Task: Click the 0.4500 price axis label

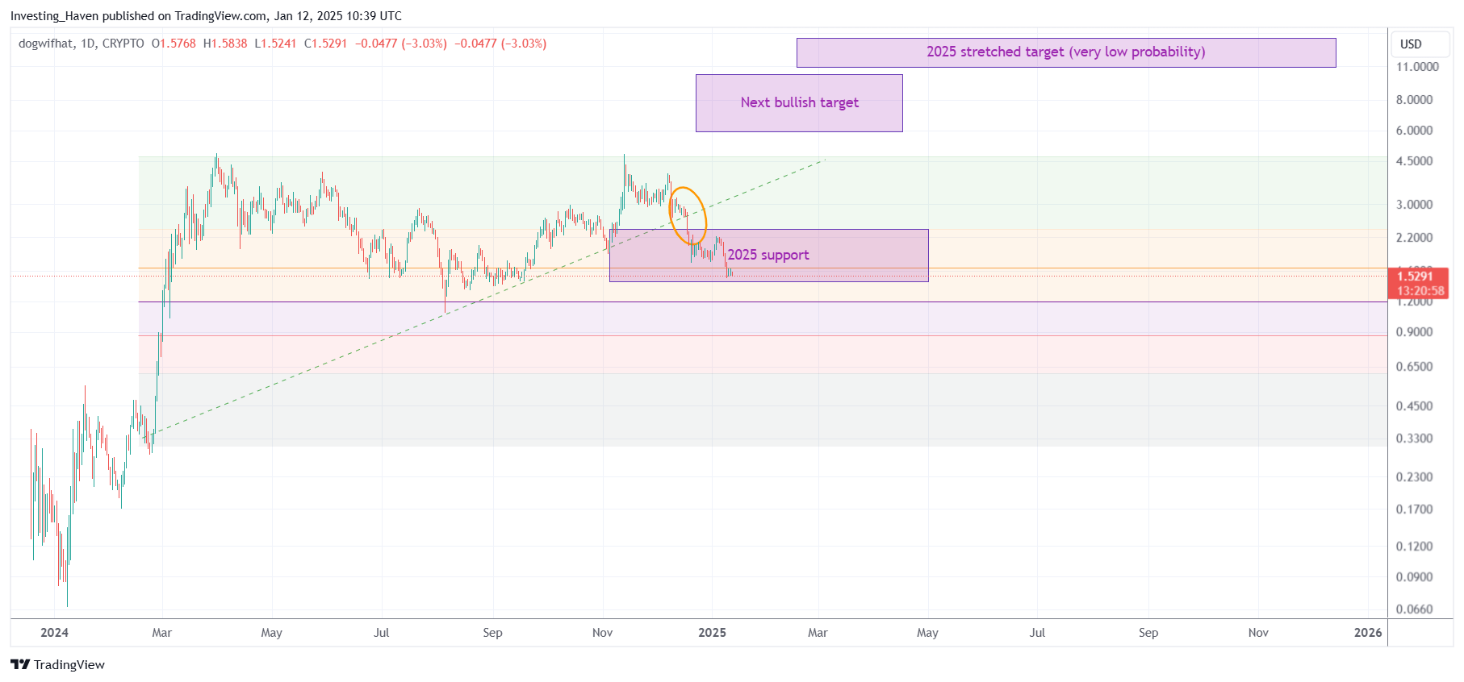Action: (x=1415, y=406)
